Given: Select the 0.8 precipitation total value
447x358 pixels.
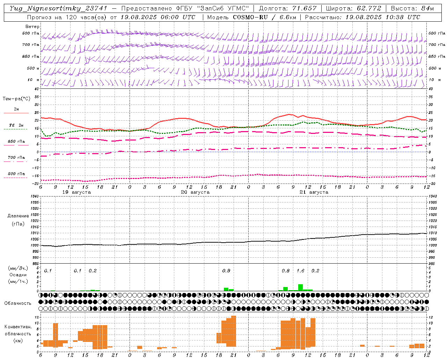Looking at the screenshot, I should 286,271.
